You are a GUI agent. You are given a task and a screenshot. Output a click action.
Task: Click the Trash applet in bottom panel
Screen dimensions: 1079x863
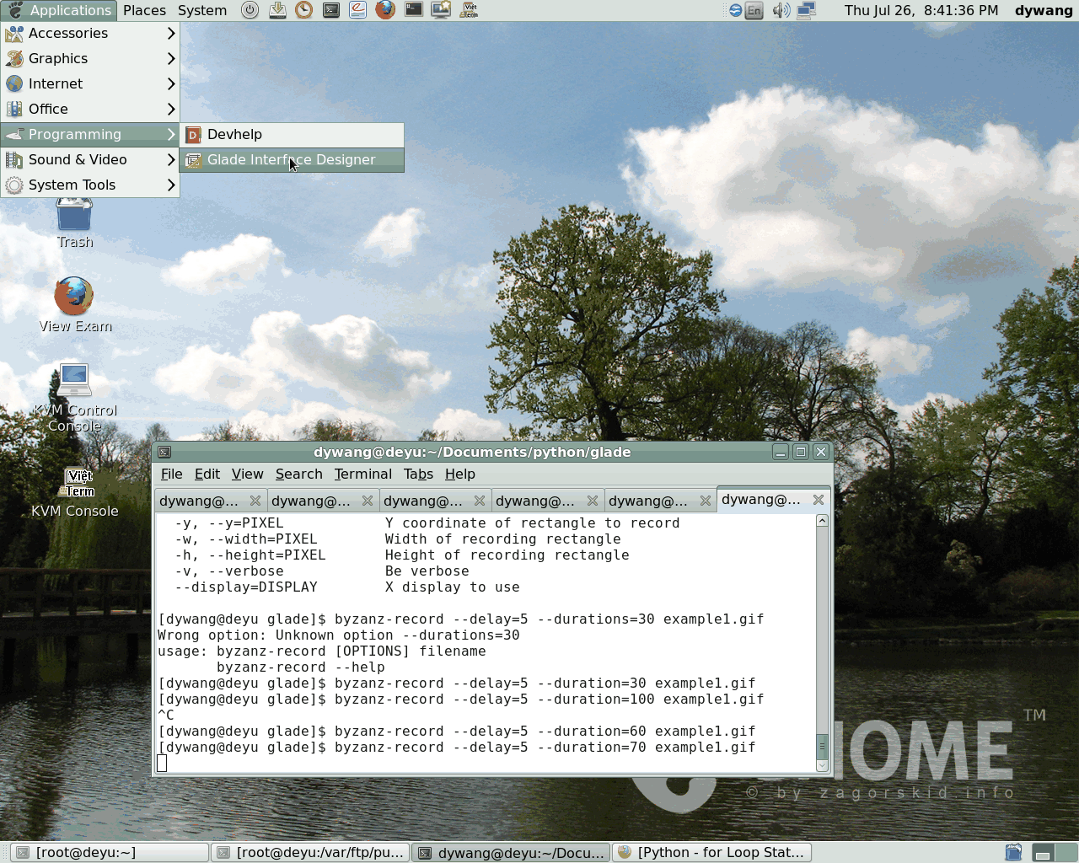coord(1013,852)
